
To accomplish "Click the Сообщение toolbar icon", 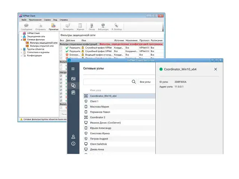I will (26, 26).
